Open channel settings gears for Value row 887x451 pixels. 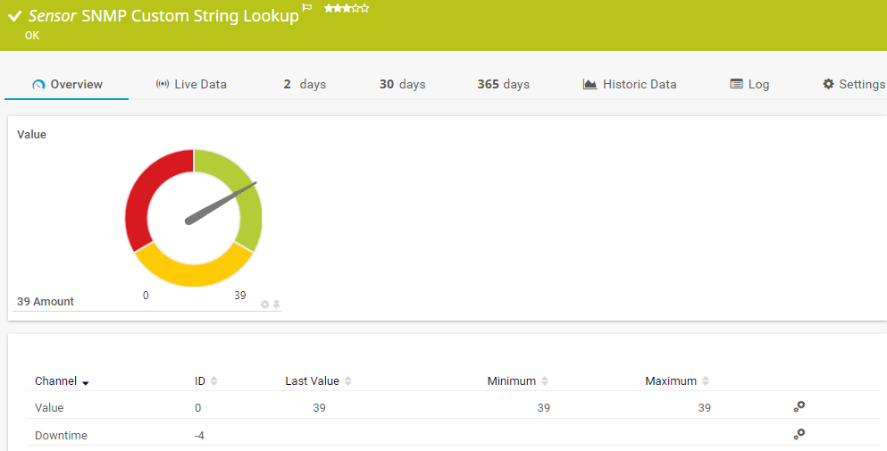(x=799, y=406)
